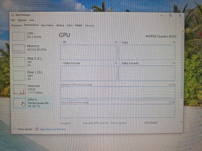Click the Video Decode usage graph
The width and height of the screenshot is (202, 151).
point(147,73)
